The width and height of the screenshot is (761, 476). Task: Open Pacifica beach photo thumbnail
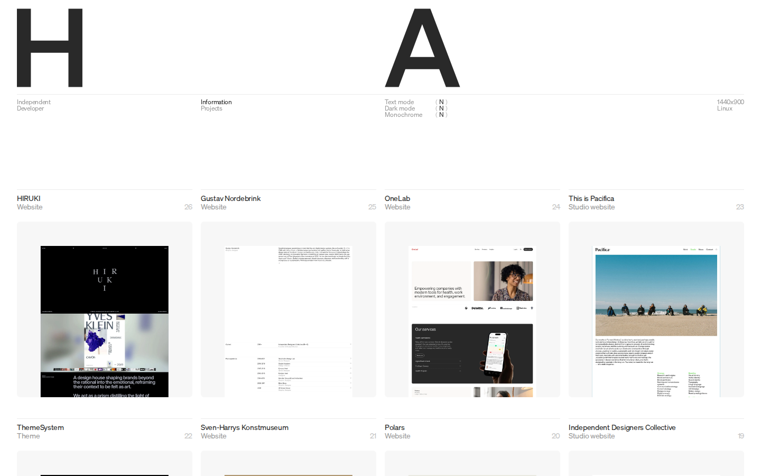[x=656, y=295]
